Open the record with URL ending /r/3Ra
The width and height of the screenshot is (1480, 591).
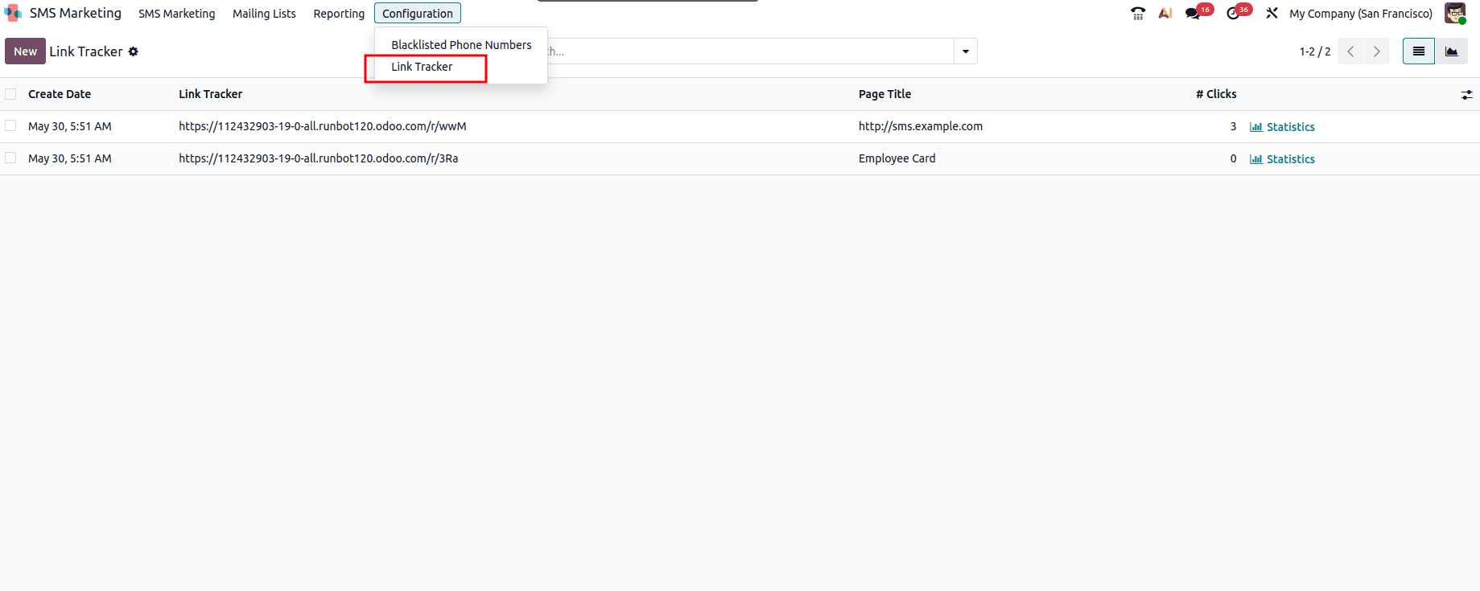pos(319,158)
